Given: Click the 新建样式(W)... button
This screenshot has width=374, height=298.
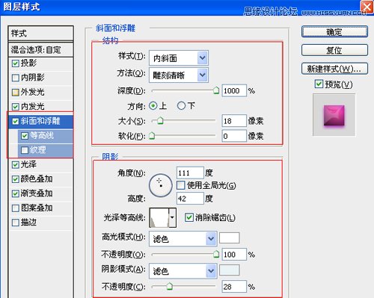Looking at the screenshot, I should click(334, 69).
